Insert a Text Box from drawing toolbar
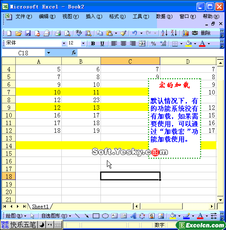Screen dimensions: 226x230 (x=115, y=216)
